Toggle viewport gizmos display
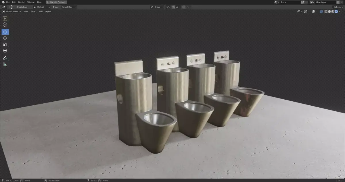 click(305, 11)
